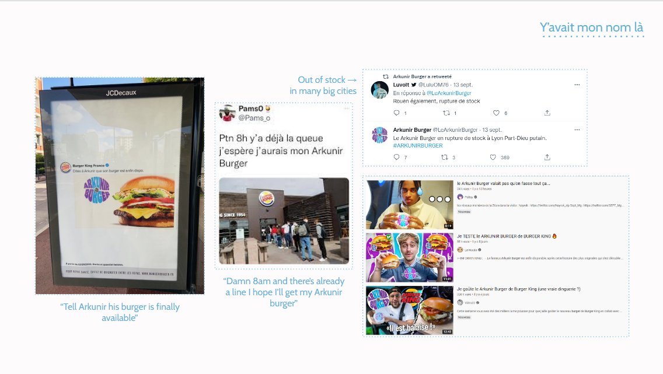Click 'Arkunir Burger a retweeté' label
663x374 pixels.
[x=422, y=76]
